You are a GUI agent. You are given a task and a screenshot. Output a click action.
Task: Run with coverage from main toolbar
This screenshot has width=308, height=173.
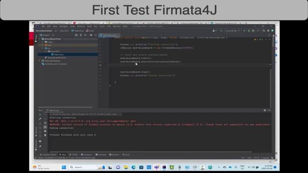(254, 31)
